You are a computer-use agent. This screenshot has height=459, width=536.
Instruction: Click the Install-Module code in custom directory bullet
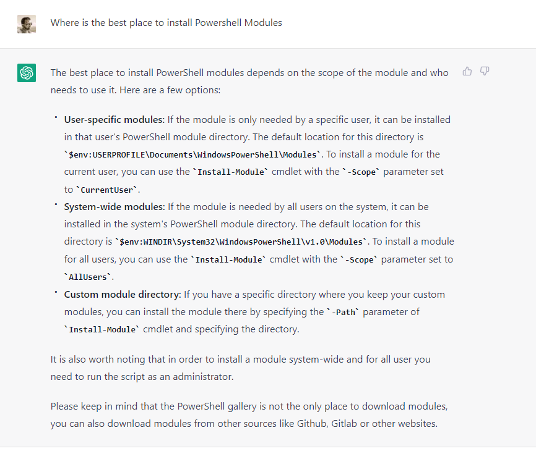(102, 330)
